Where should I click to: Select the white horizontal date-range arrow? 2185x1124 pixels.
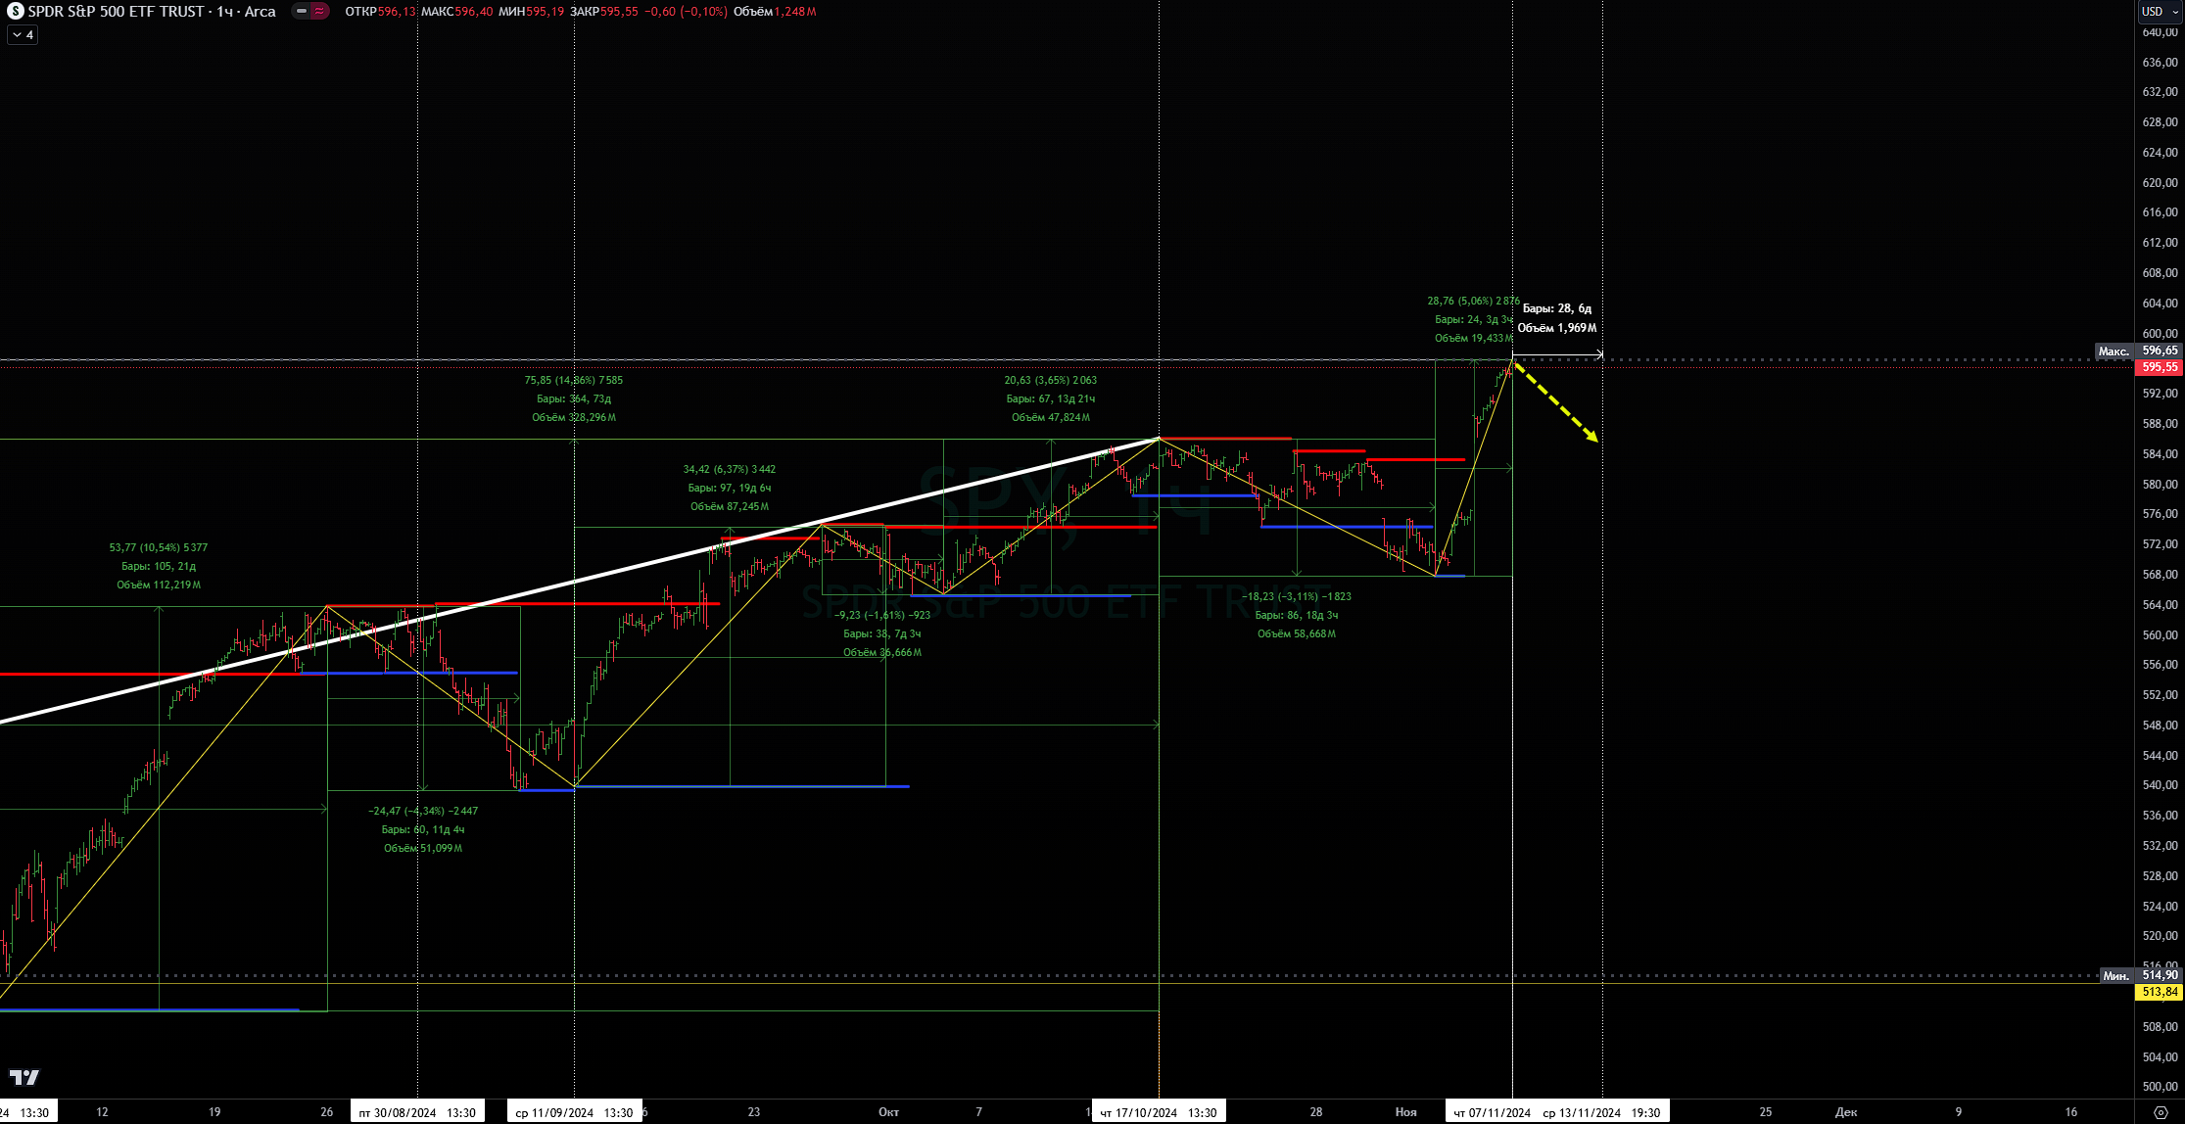pyautogui.click(x=1558, y=354)
